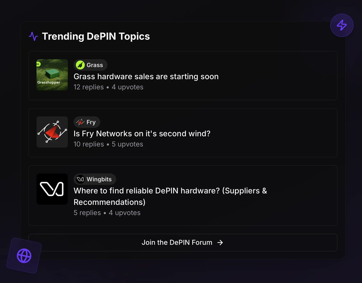Screen dimensions: 362x283
Task: Click the Fry tag's small logo icon
Action: (80, 122)
